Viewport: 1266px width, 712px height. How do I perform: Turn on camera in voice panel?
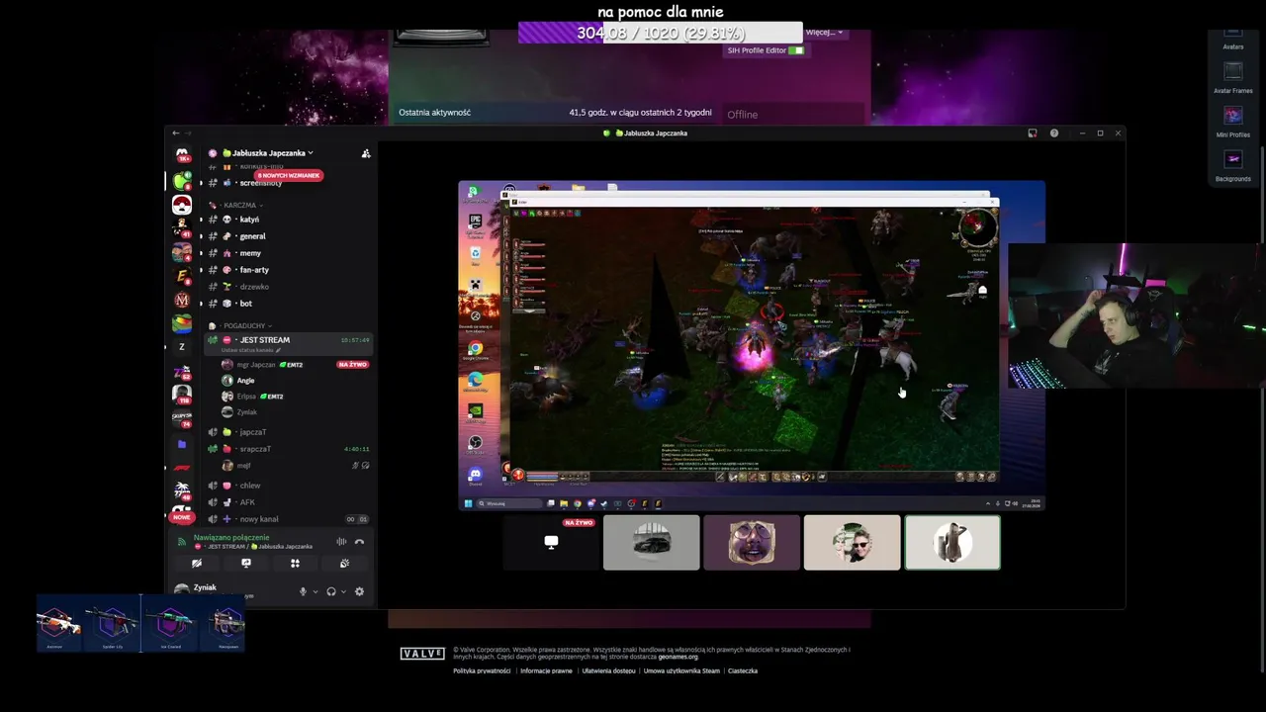tap(197, 564)
